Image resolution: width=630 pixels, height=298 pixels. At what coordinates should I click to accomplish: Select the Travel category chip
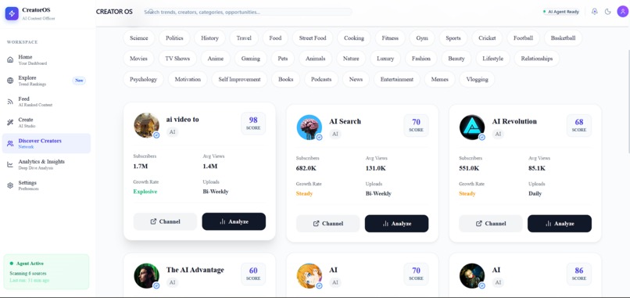coord(244,38)
